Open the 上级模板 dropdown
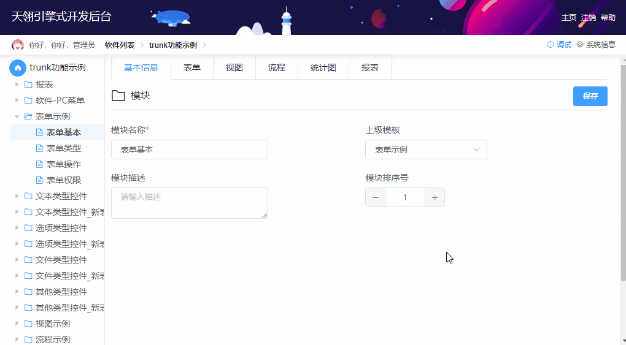The image size is (626, 345). click(x=426, y=150)
